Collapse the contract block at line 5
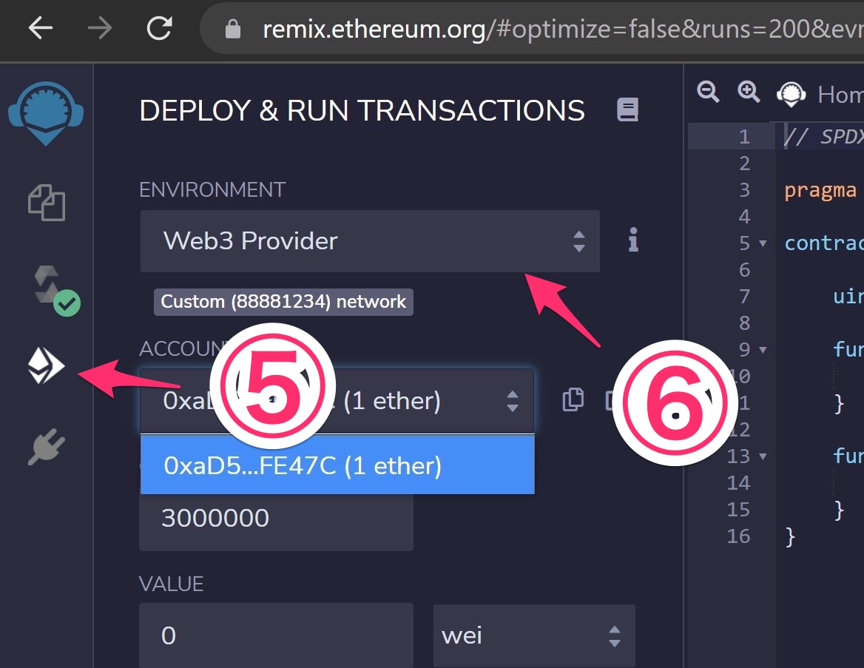 pyautogui.click(x=763, y=243)
